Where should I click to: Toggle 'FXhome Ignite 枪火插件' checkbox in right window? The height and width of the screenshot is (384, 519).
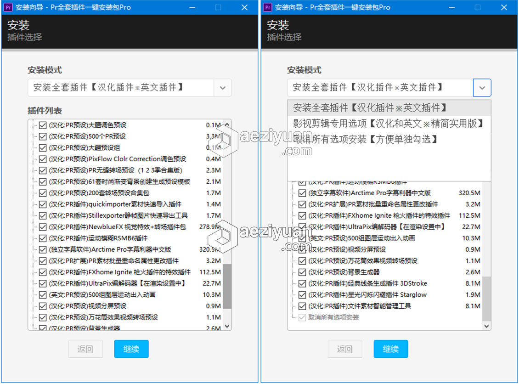(x=302, y=215)
